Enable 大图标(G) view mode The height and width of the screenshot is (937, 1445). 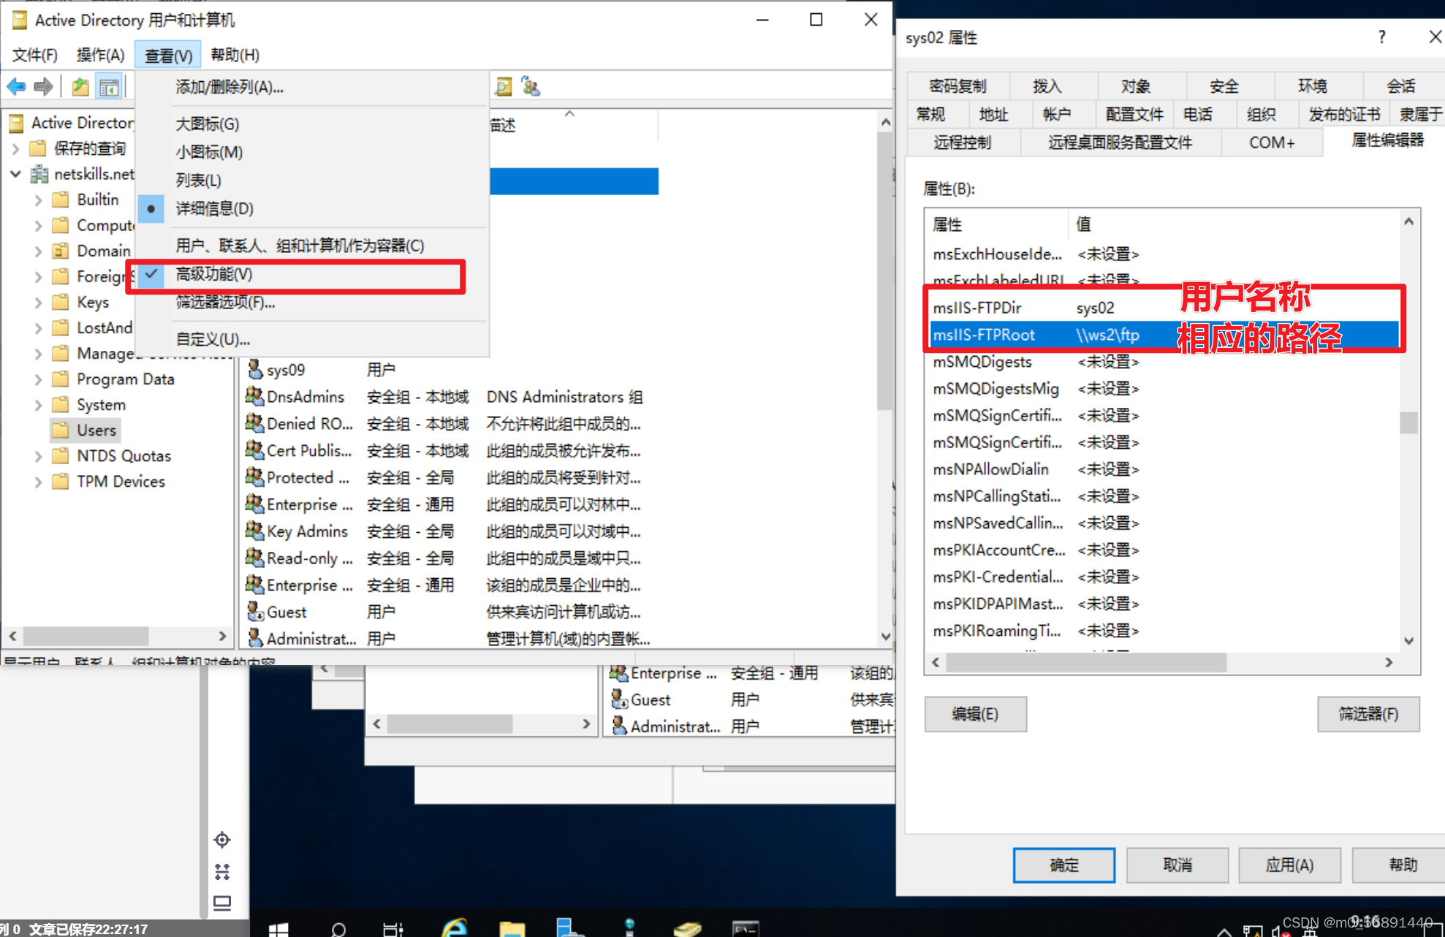tap(207, 124)
